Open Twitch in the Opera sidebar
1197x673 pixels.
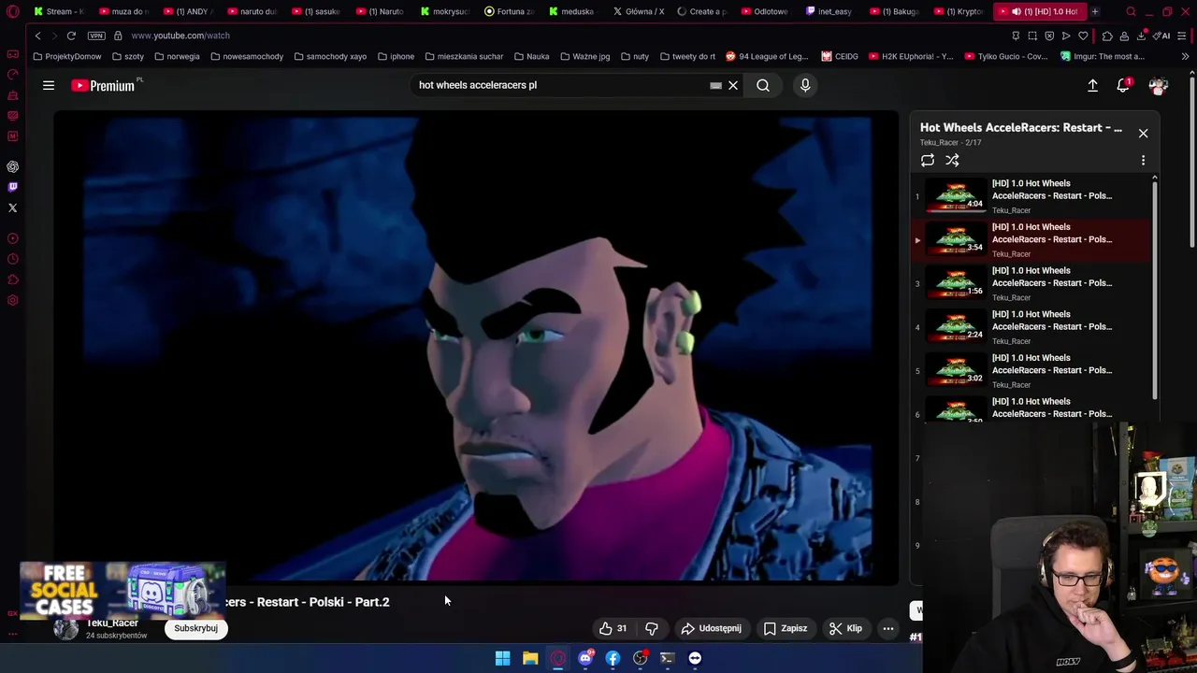(13, 187)
